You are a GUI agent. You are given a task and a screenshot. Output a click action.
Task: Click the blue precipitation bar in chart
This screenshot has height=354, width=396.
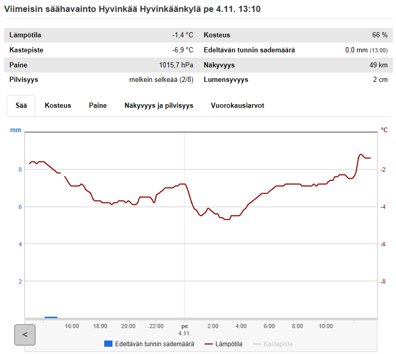pyautogui.click(x=51, y=317)
